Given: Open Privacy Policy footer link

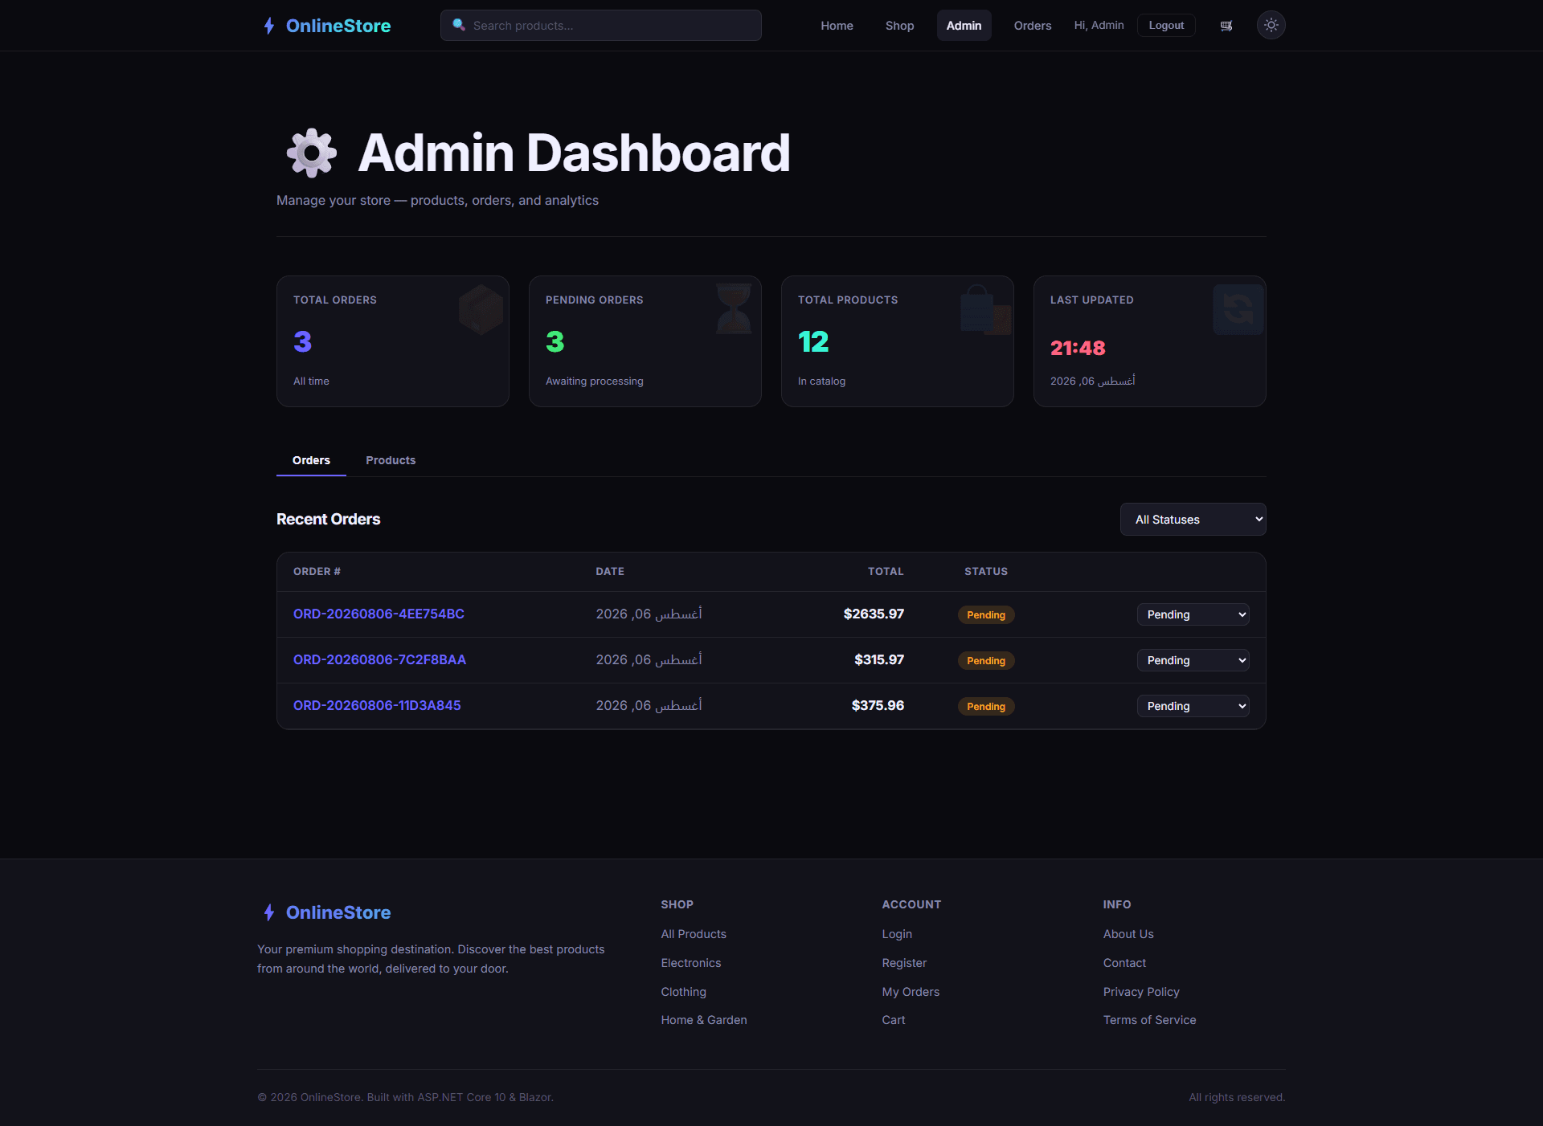Looking at the screenshot, I should click(1141, 992).
